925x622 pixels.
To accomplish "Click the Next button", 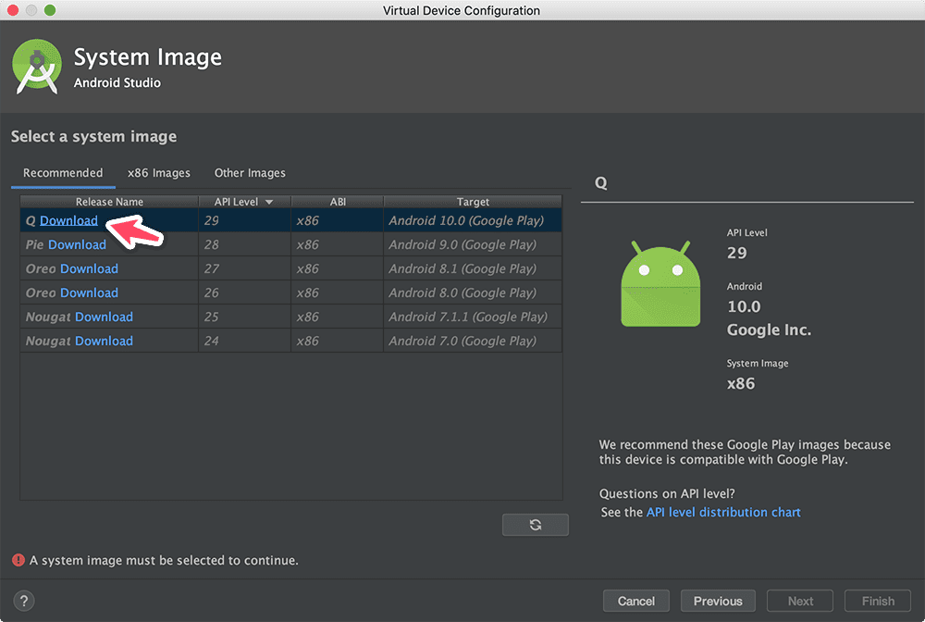I will (800, 601).
